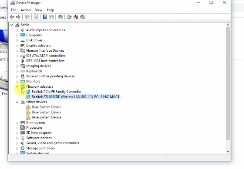Open the File menu
Image resolution: width=244 pixels, height=169 pixels.
[13, 10]
